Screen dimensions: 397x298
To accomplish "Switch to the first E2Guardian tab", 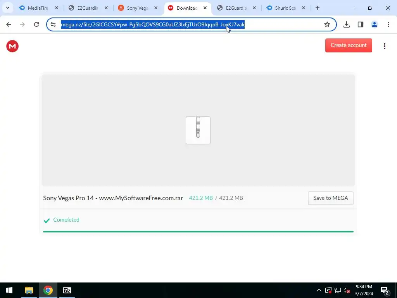I will click(x=88, y=8).
